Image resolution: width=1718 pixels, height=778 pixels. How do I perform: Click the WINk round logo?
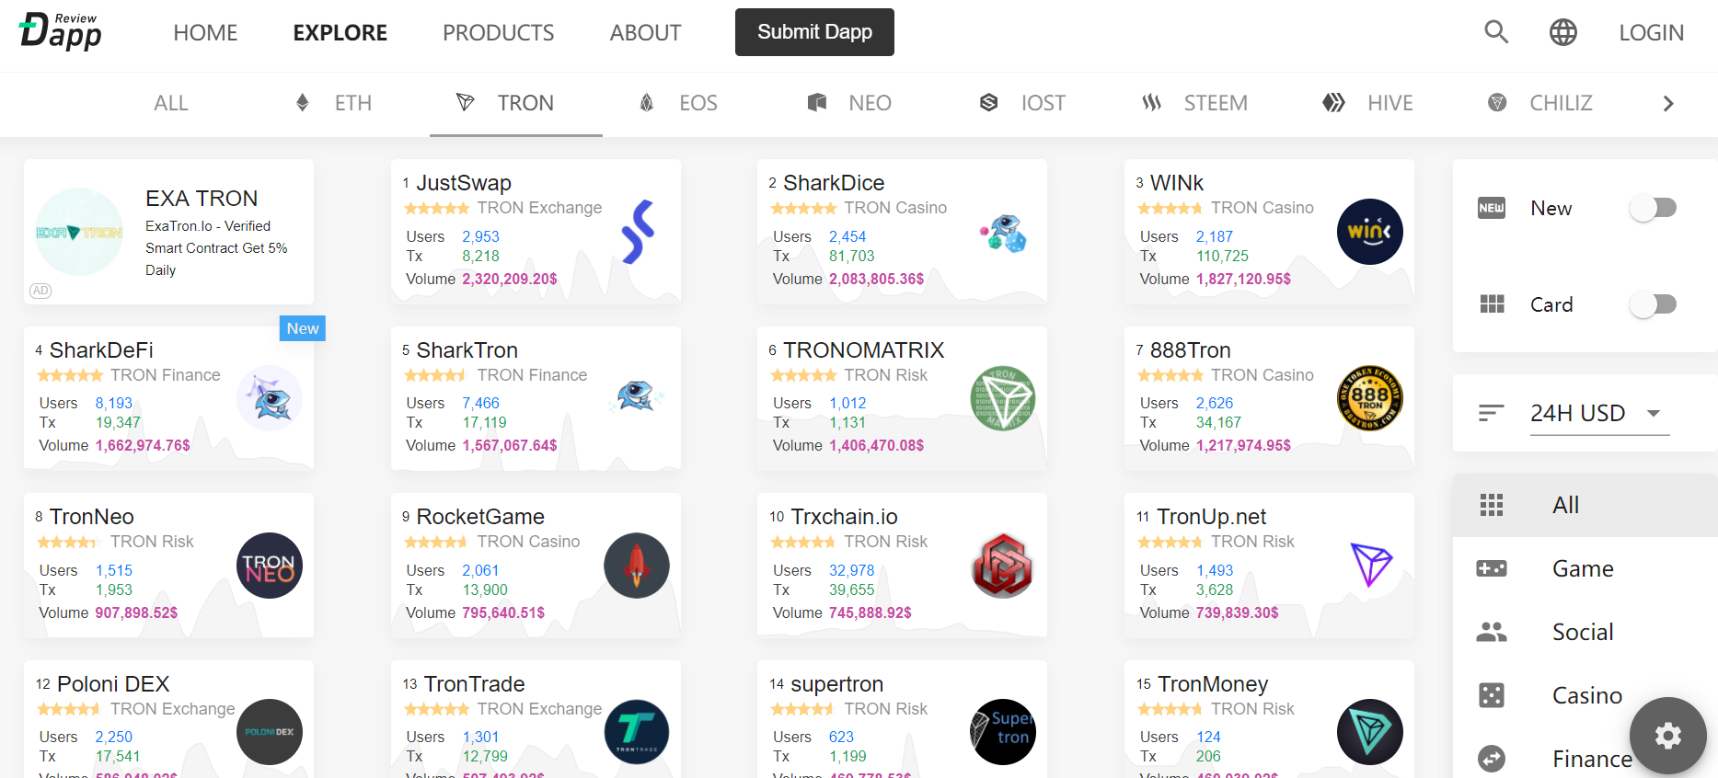pyautogui.click(x=1369, y=232)
